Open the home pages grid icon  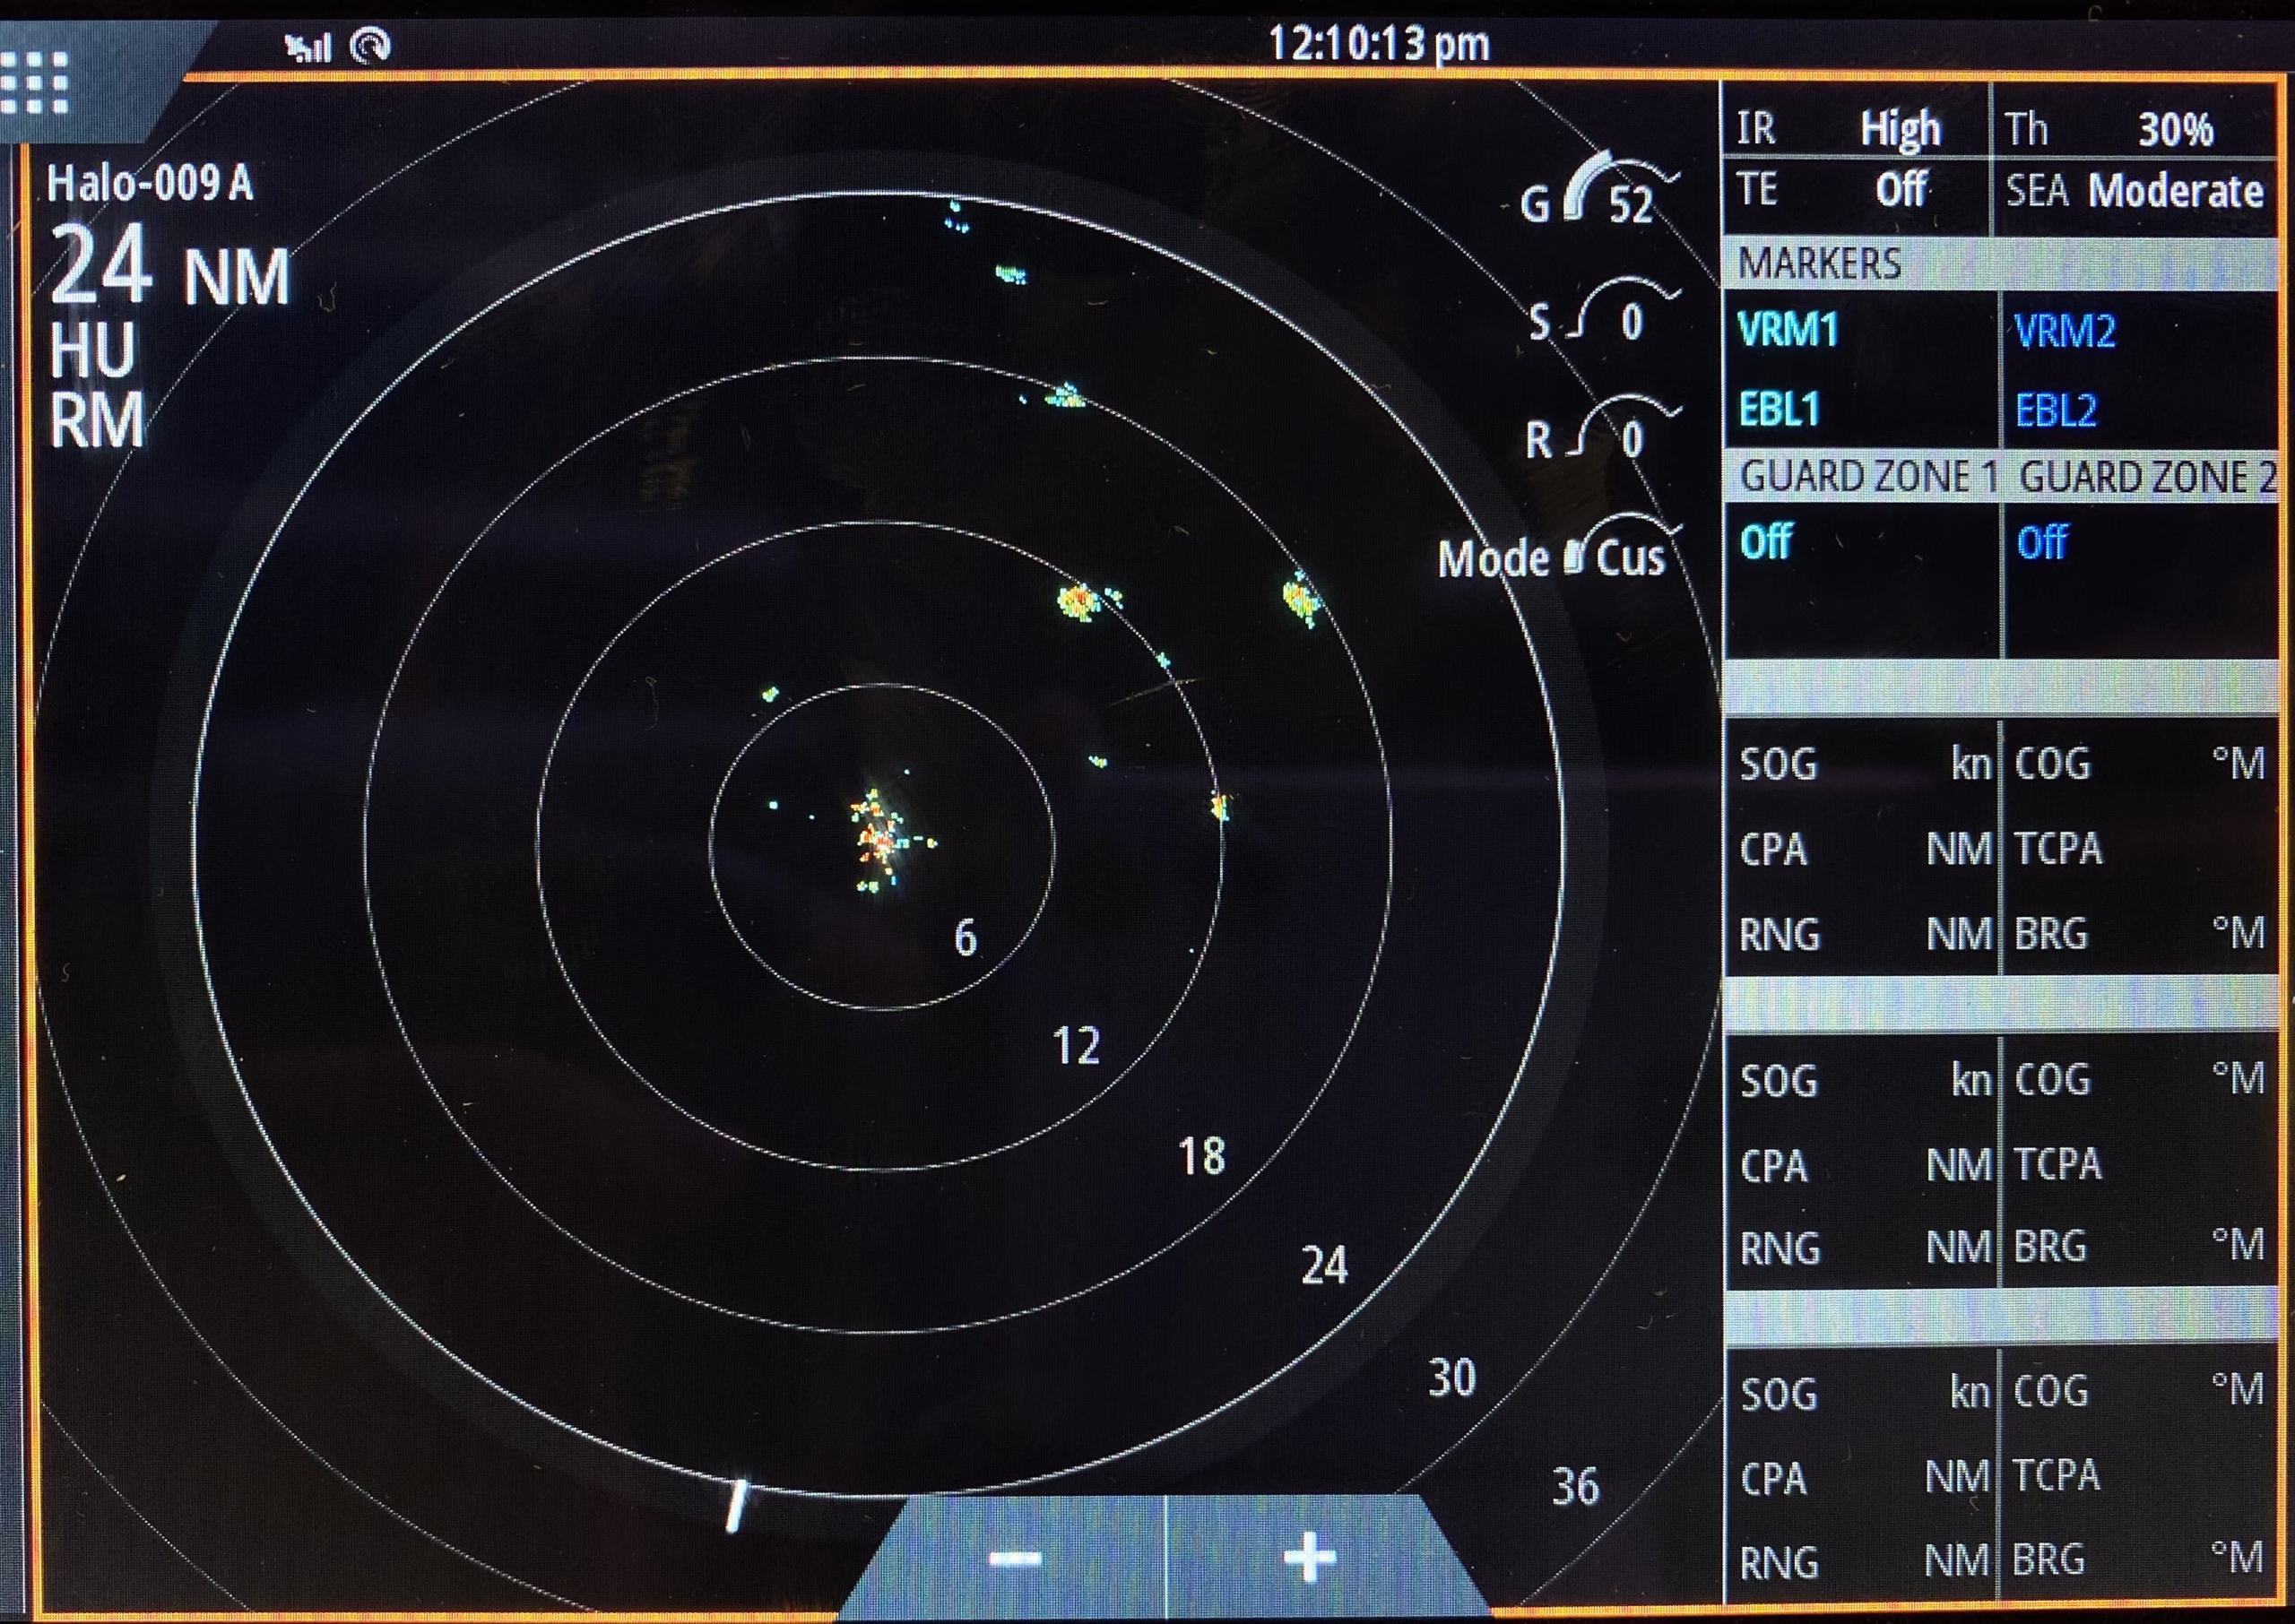[35, 83]
